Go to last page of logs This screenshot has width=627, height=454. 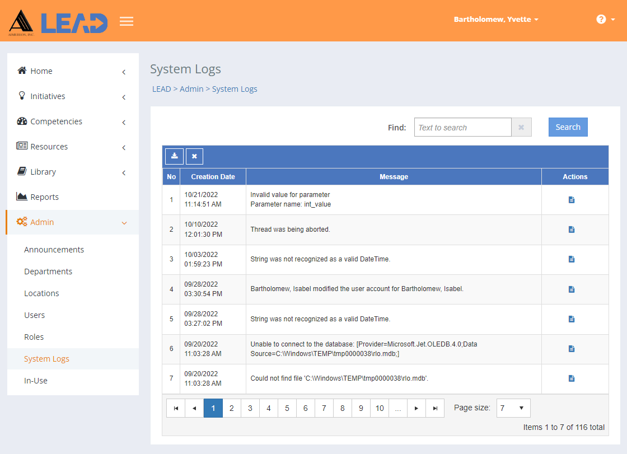point(435,408)
